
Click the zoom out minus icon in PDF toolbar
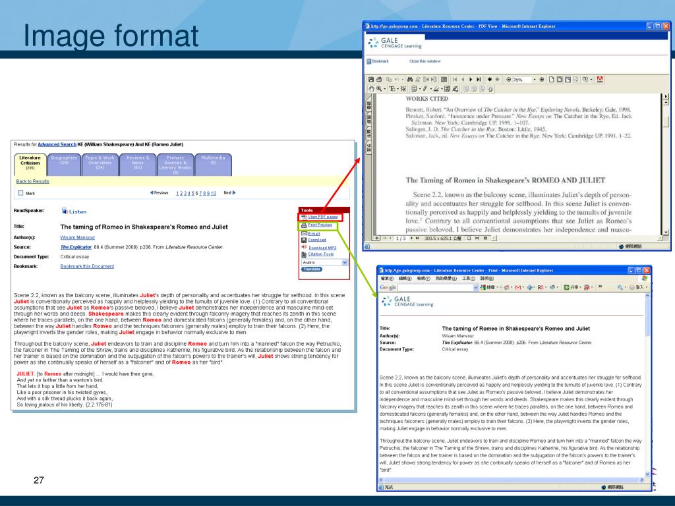click(x=508, y=79)
